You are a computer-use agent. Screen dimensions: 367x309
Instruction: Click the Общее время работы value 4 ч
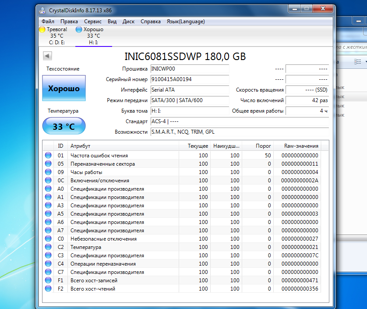[x=307, y=111]
